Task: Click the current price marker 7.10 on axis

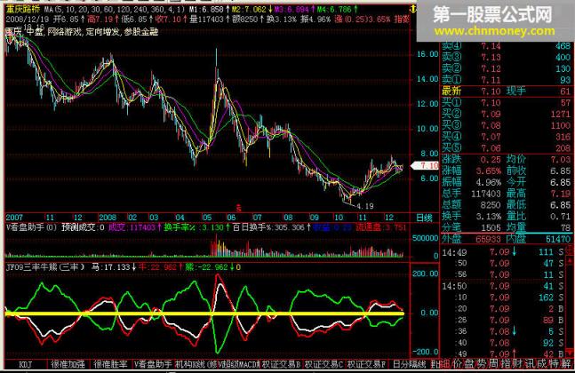Action: [425, 165]
